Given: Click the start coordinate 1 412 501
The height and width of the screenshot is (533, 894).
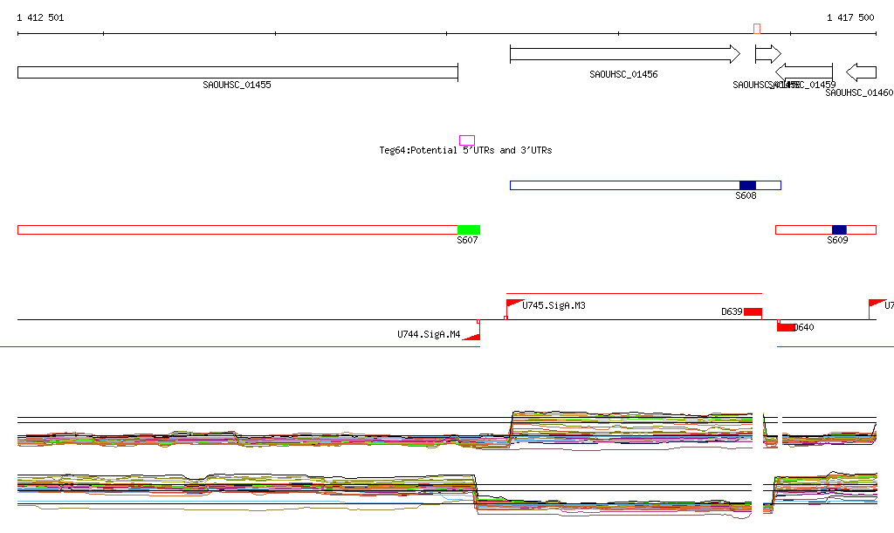Looking at the screenshot, I should click(40, 17).
